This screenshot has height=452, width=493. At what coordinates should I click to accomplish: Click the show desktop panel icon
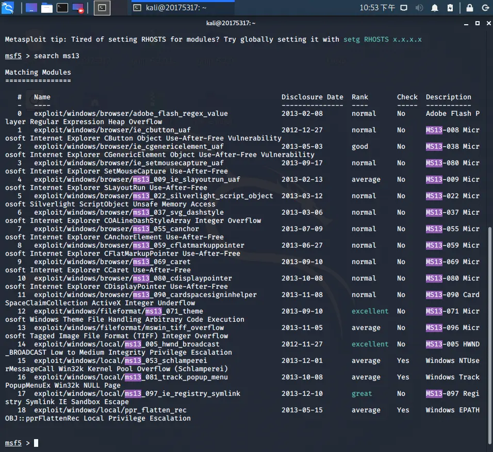pyautogui.click(x=31, y=8)
